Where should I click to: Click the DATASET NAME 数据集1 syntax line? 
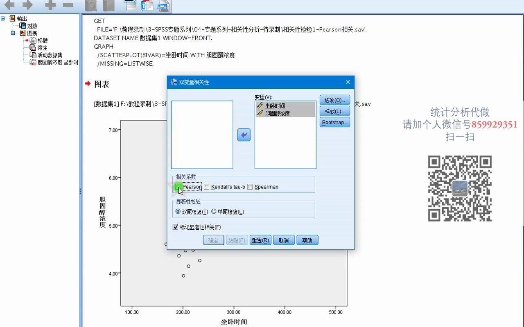[153, 38]
